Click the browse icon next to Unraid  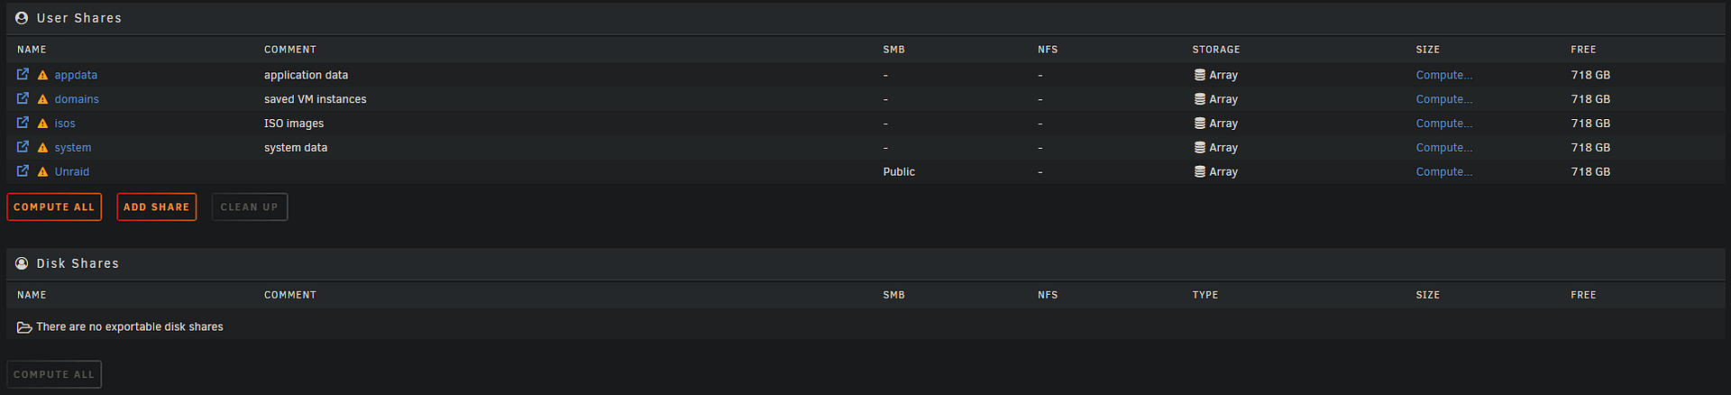[23, 171]
